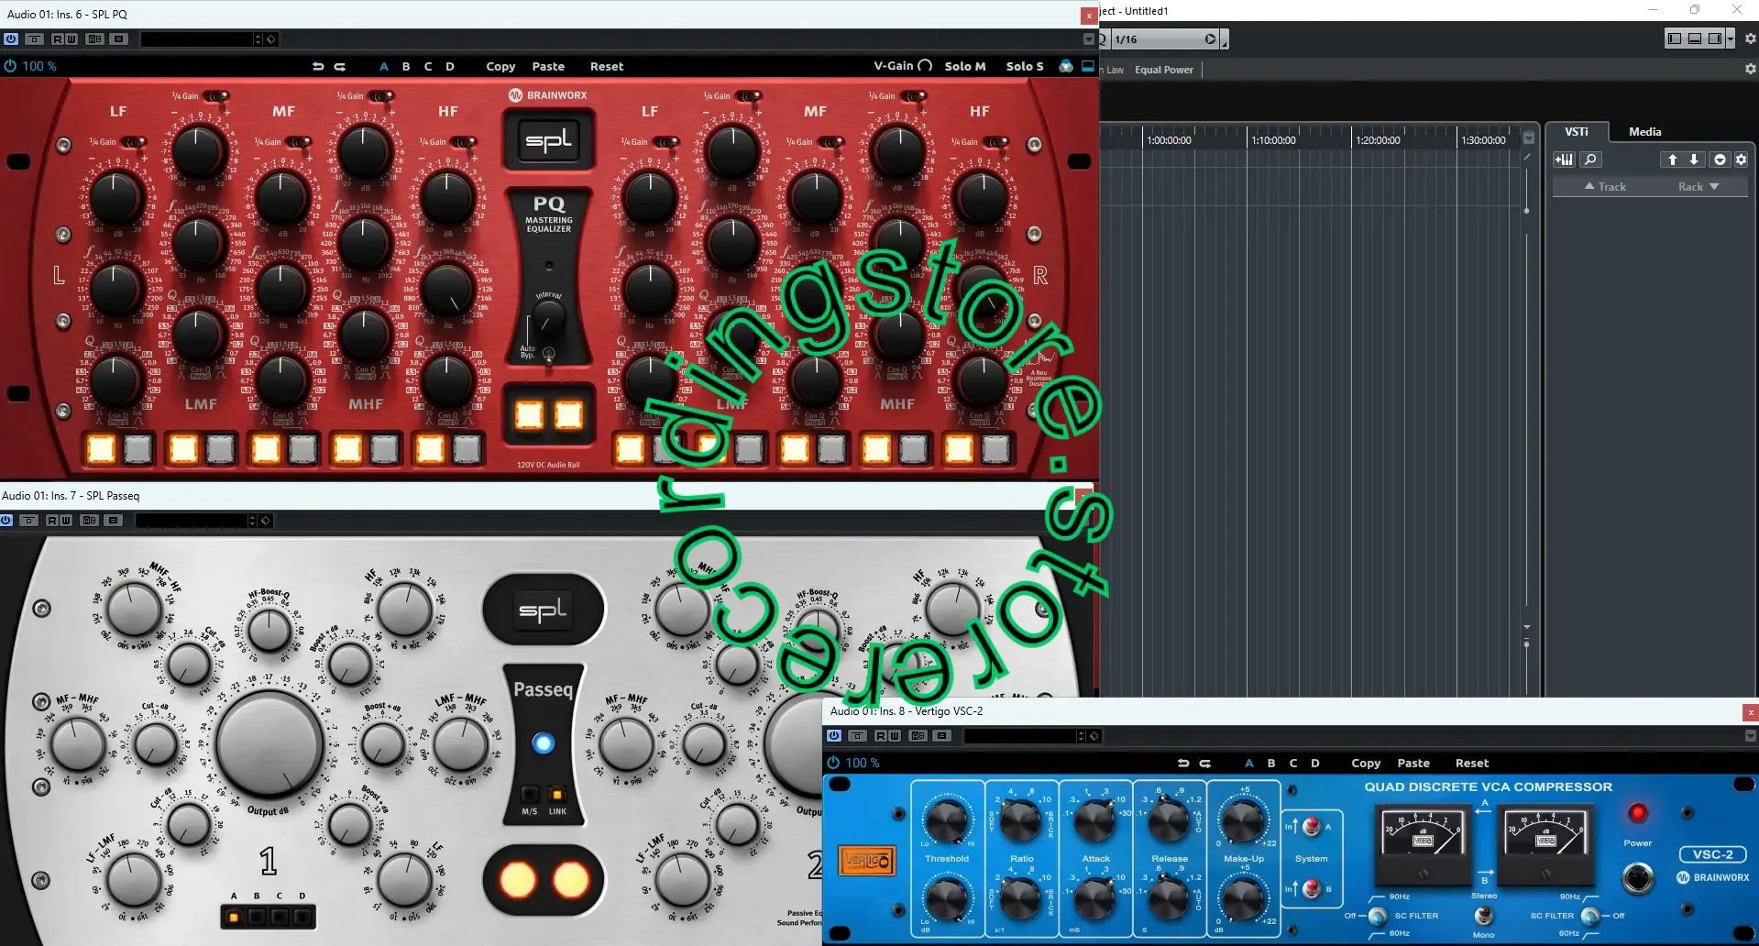This screenshot has height=946, width=1759.
Task: Toggle the VSC-2 System In B switch
Action: 1312,888
